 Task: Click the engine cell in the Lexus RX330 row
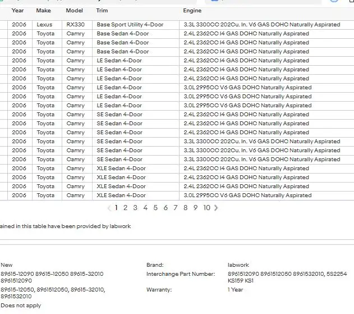pyautogui.click(x=266, y=25)
